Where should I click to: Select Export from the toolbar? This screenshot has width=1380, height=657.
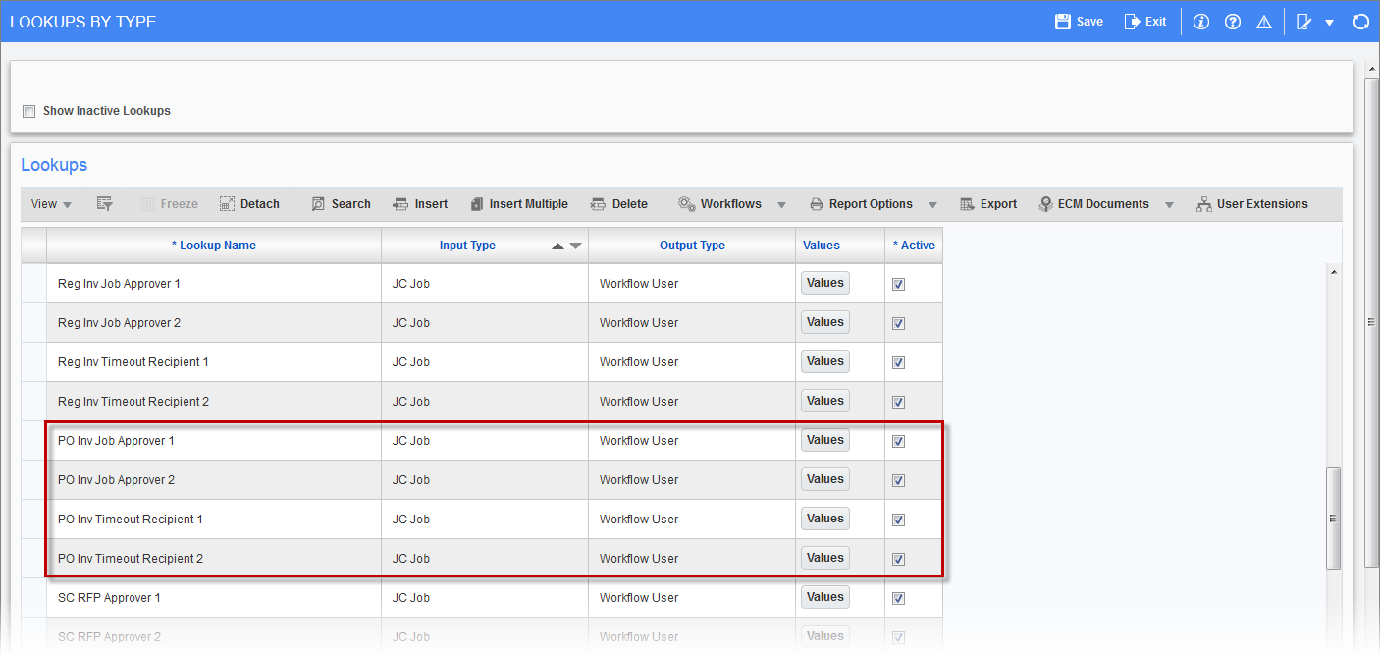point(988,204)
